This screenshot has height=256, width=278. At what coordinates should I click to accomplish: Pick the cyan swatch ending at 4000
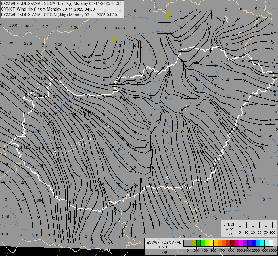262,243
